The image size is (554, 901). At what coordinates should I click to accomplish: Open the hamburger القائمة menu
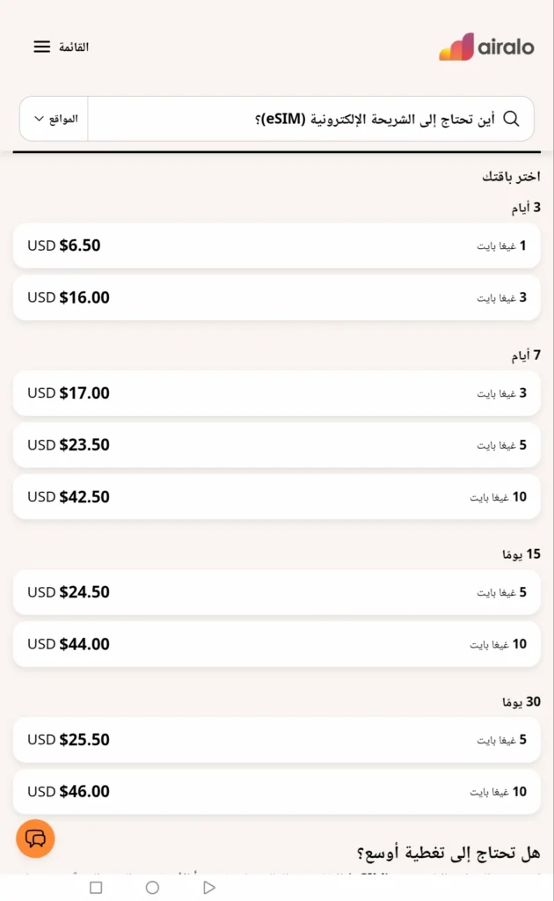[x=41, y=47]
